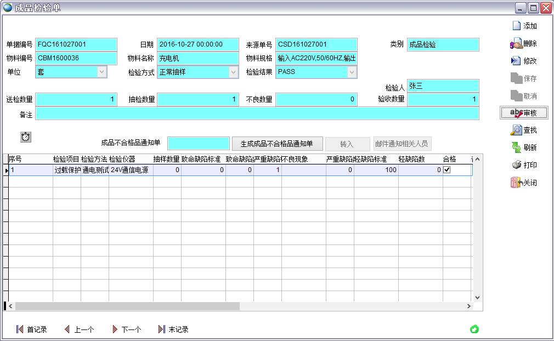Go to 首记录 (first record)
Image resolution: width=554 pixels, height=341 pixels.
[x=31, y=329]
